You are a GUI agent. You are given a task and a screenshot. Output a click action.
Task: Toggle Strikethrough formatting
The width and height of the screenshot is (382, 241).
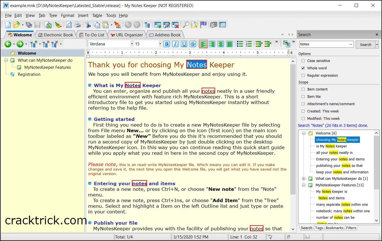[193, 44]
